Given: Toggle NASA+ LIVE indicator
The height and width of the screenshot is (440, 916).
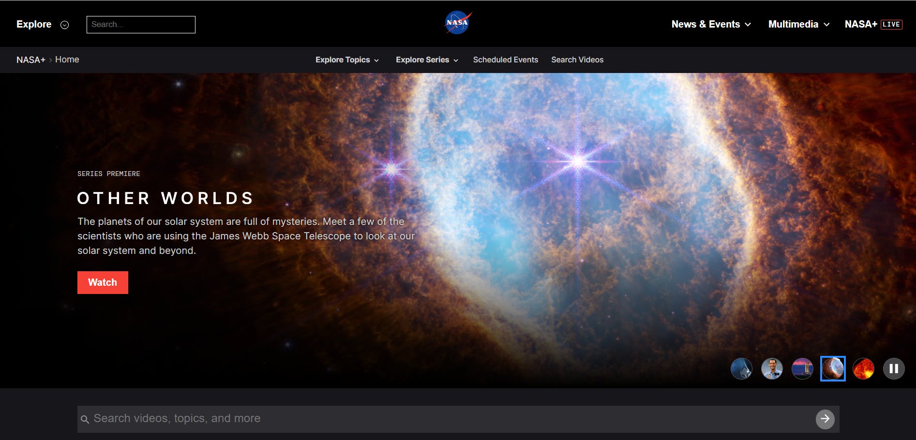Looking at the screenshot, I should [x=873, y=24].
